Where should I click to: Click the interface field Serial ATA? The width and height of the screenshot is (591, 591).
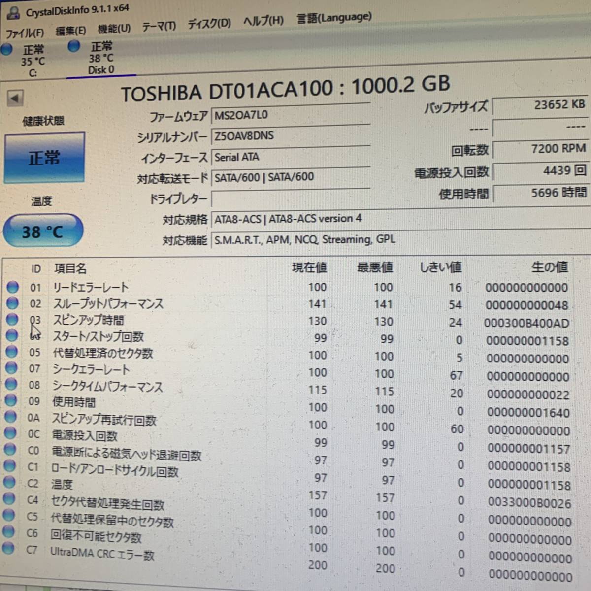(x=291, y=157)
